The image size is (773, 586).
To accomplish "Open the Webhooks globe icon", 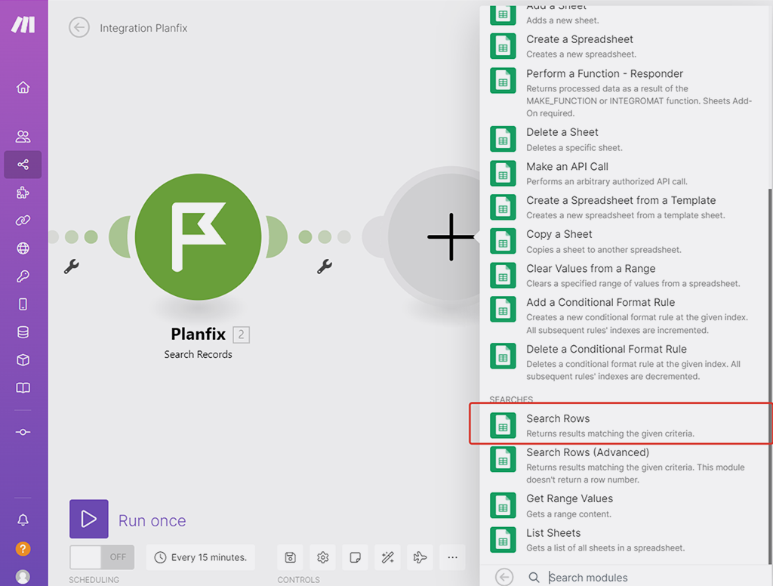I will 23,248.
